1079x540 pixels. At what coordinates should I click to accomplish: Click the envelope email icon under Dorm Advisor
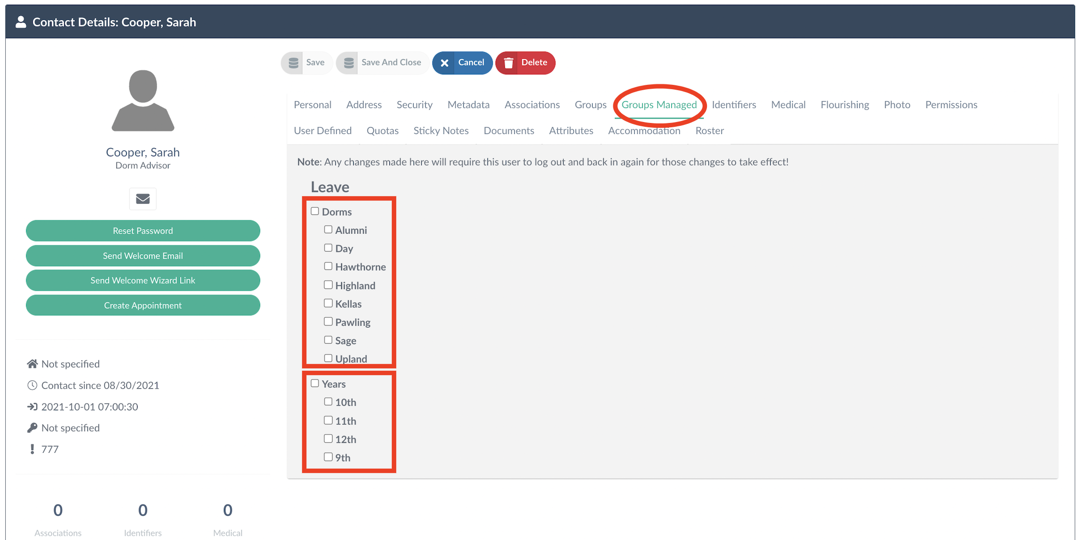coord(142,199)
